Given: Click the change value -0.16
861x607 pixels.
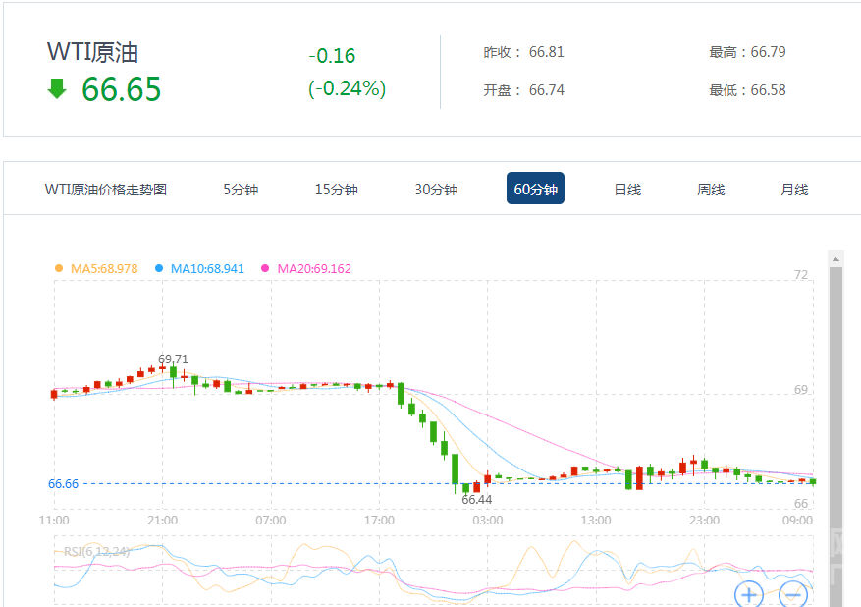Looking at the screenshot, I should coord(332,55).
